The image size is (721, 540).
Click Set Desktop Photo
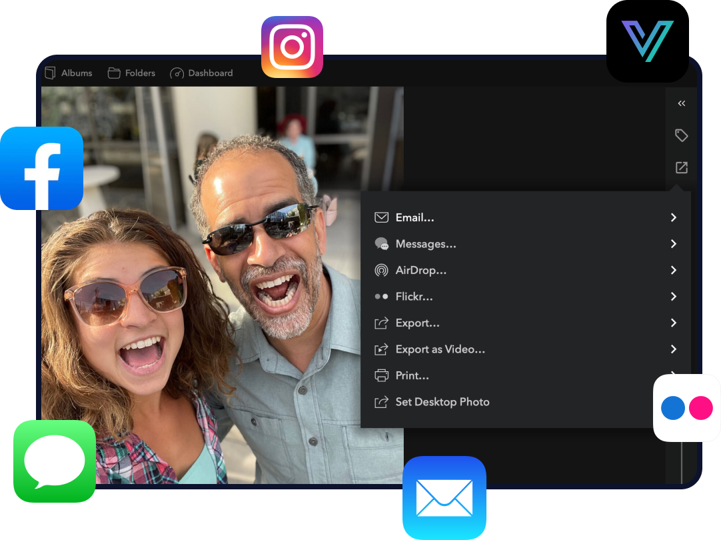442,401
